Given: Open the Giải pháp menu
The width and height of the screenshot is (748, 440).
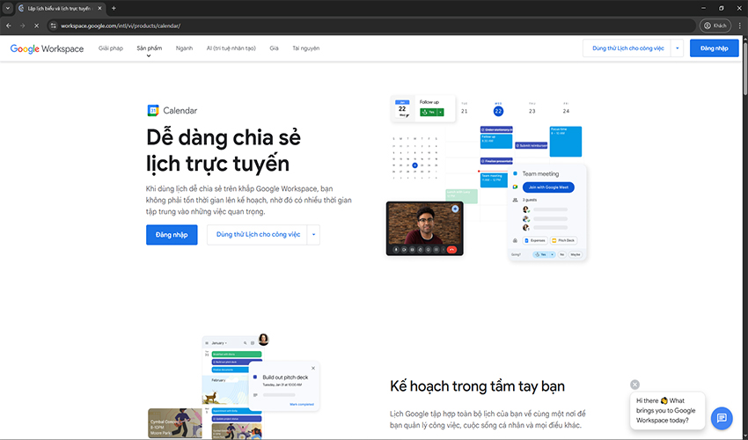Looking at the screenshot, I should 111,48.
